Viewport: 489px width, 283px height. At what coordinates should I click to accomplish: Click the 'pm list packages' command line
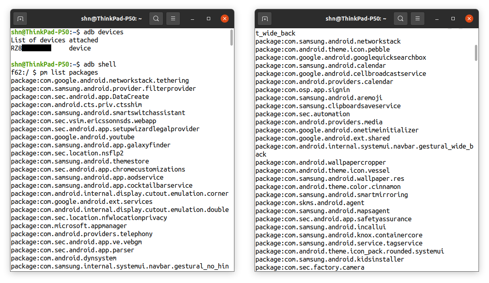coord(54,72)
